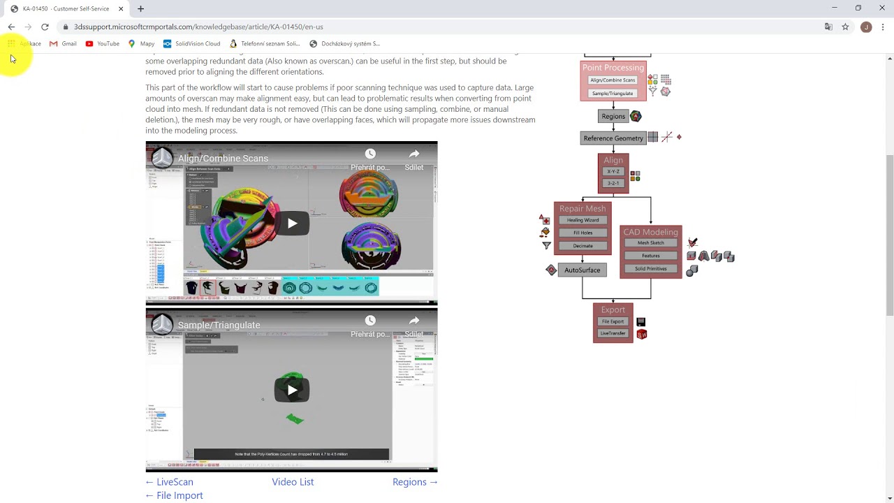Open the Video List link
The width and height of the screenshot is (894, 503).
[x=293, y=481]
